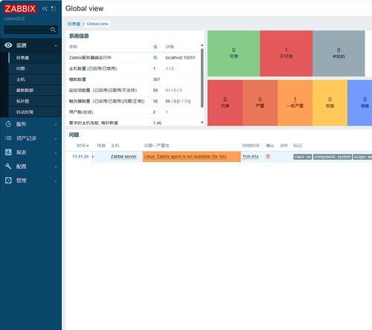Screen dimensions: 372x330
Task: Open the Zabbix agent not available problem
Action: [x=185, y=157]
